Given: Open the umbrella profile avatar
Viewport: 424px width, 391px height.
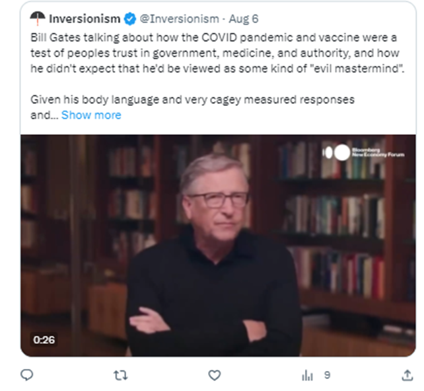Looking at the screenshot, I should [38, 18].
